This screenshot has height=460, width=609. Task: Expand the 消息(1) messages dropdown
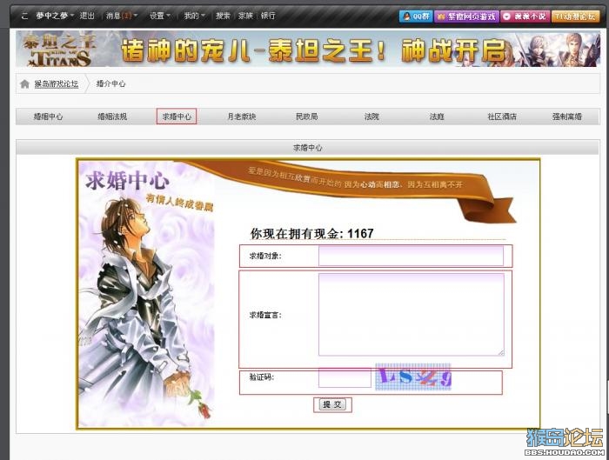point(122,16)
